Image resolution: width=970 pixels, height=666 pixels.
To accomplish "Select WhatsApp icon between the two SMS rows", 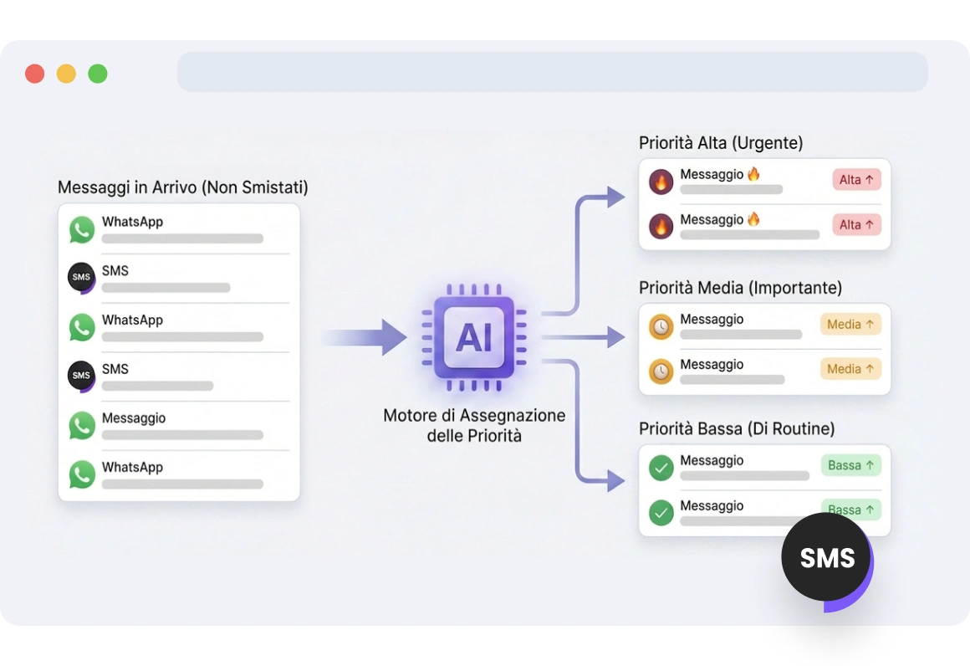I will click(x=82, y=327).
